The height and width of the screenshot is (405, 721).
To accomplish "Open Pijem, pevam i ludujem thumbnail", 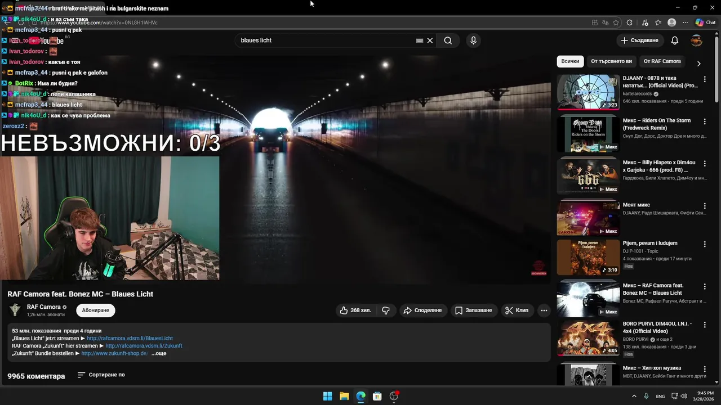I will point(588,257).
